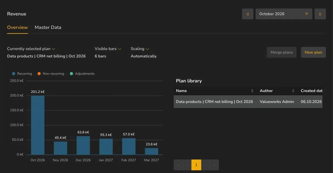Click the Automatically scaling value
This screenshot has width=333, height=173.
tap(144, 56)
